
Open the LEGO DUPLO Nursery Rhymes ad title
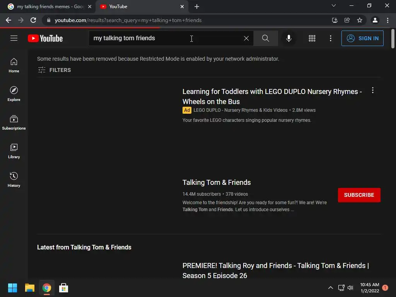coord(272,96)
